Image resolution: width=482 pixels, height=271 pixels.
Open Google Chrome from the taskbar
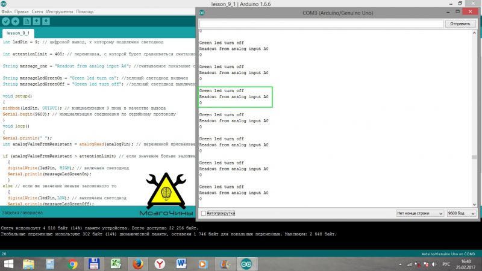pyautogui.click(x=72, y=264)
